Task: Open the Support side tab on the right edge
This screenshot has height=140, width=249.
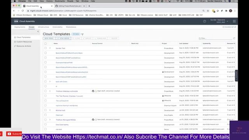Action: pyautogui.click(x=237, y=75)
